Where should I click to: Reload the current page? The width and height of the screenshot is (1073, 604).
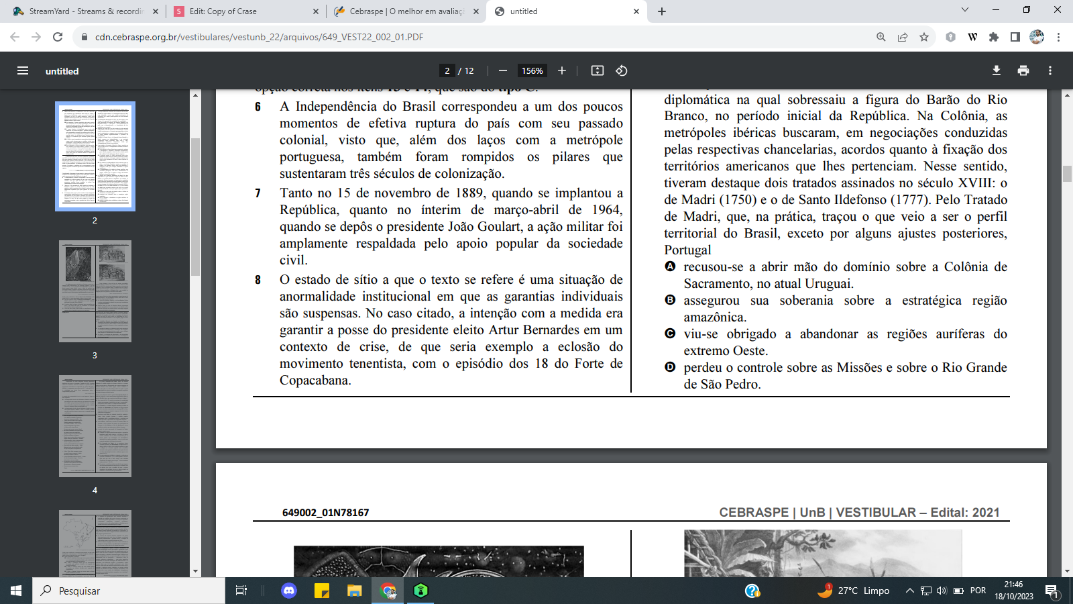(58, 37)
